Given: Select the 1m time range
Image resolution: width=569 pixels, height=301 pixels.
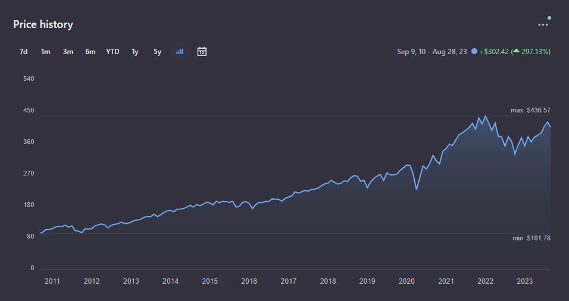Looking at the screenshot, I should coord(45,52).
